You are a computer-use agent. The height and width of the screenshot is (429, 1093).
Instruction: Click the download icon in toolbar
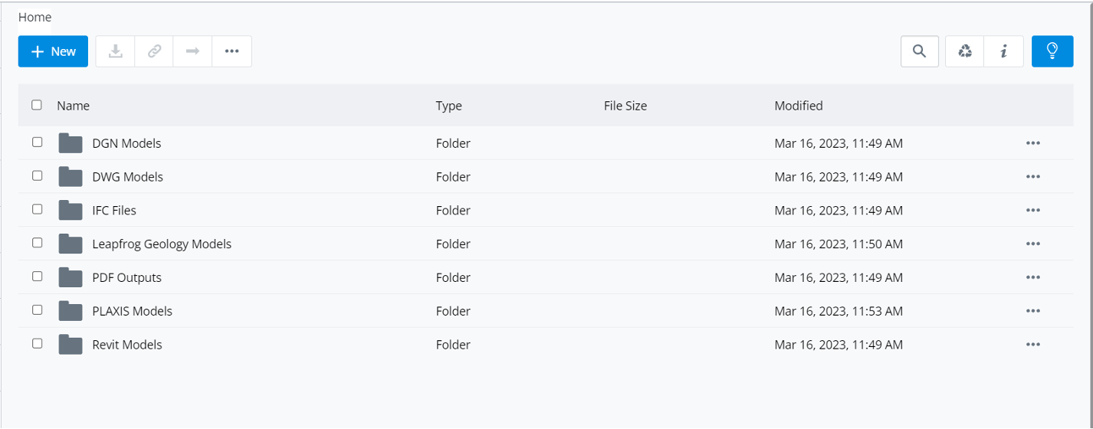click(x=116, y=51)
